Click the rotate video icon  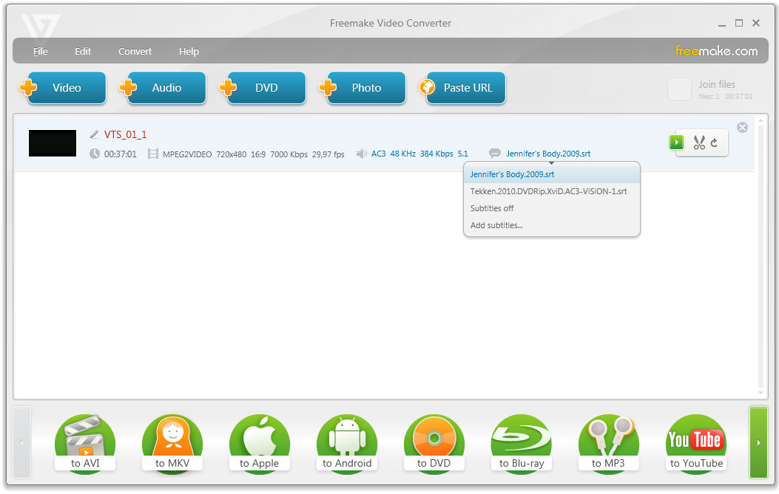(714, 143)
